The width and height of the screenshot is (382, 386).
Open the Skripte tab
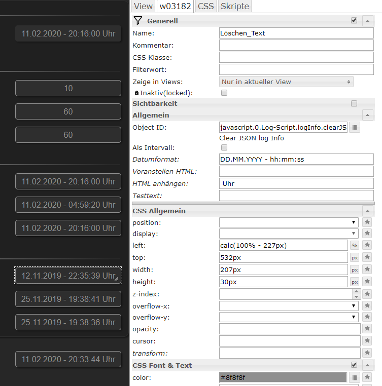pyautogui.click(x=235, y=6)
